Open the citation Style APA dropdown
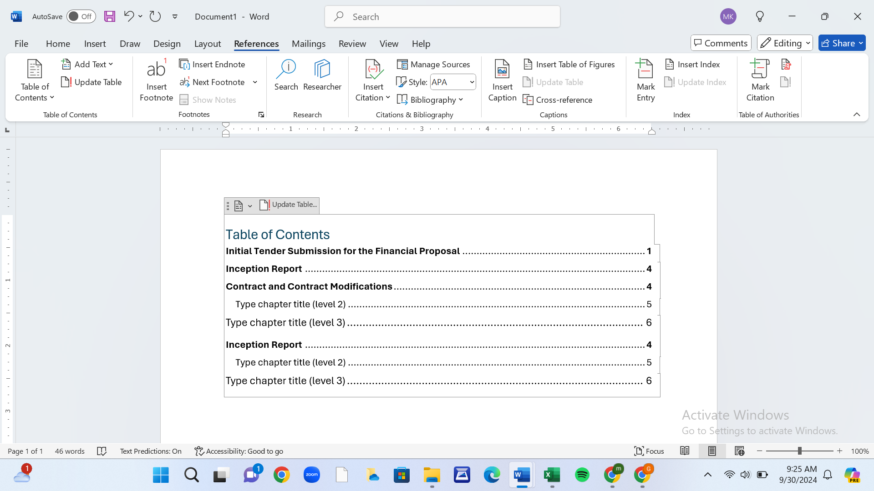The width and height of the screenshot is (874, 491). pyautogui.click(x=453, y=82)
